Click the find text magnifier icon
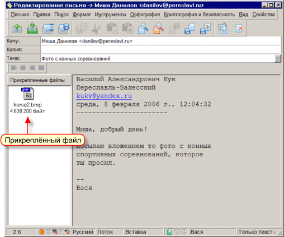 point(143,29)
